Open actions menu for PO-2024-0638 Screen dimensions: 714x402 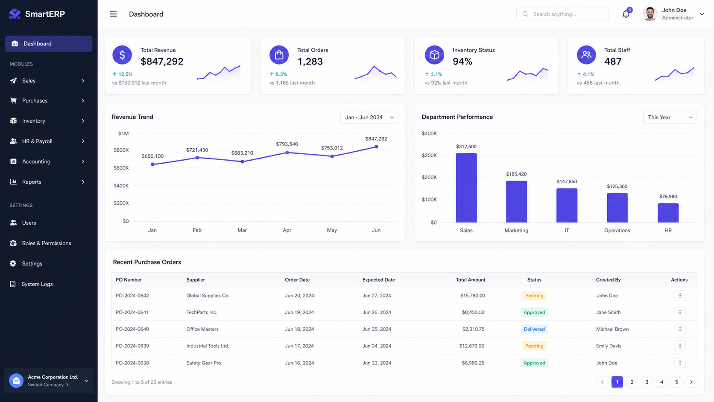point(680,363)
